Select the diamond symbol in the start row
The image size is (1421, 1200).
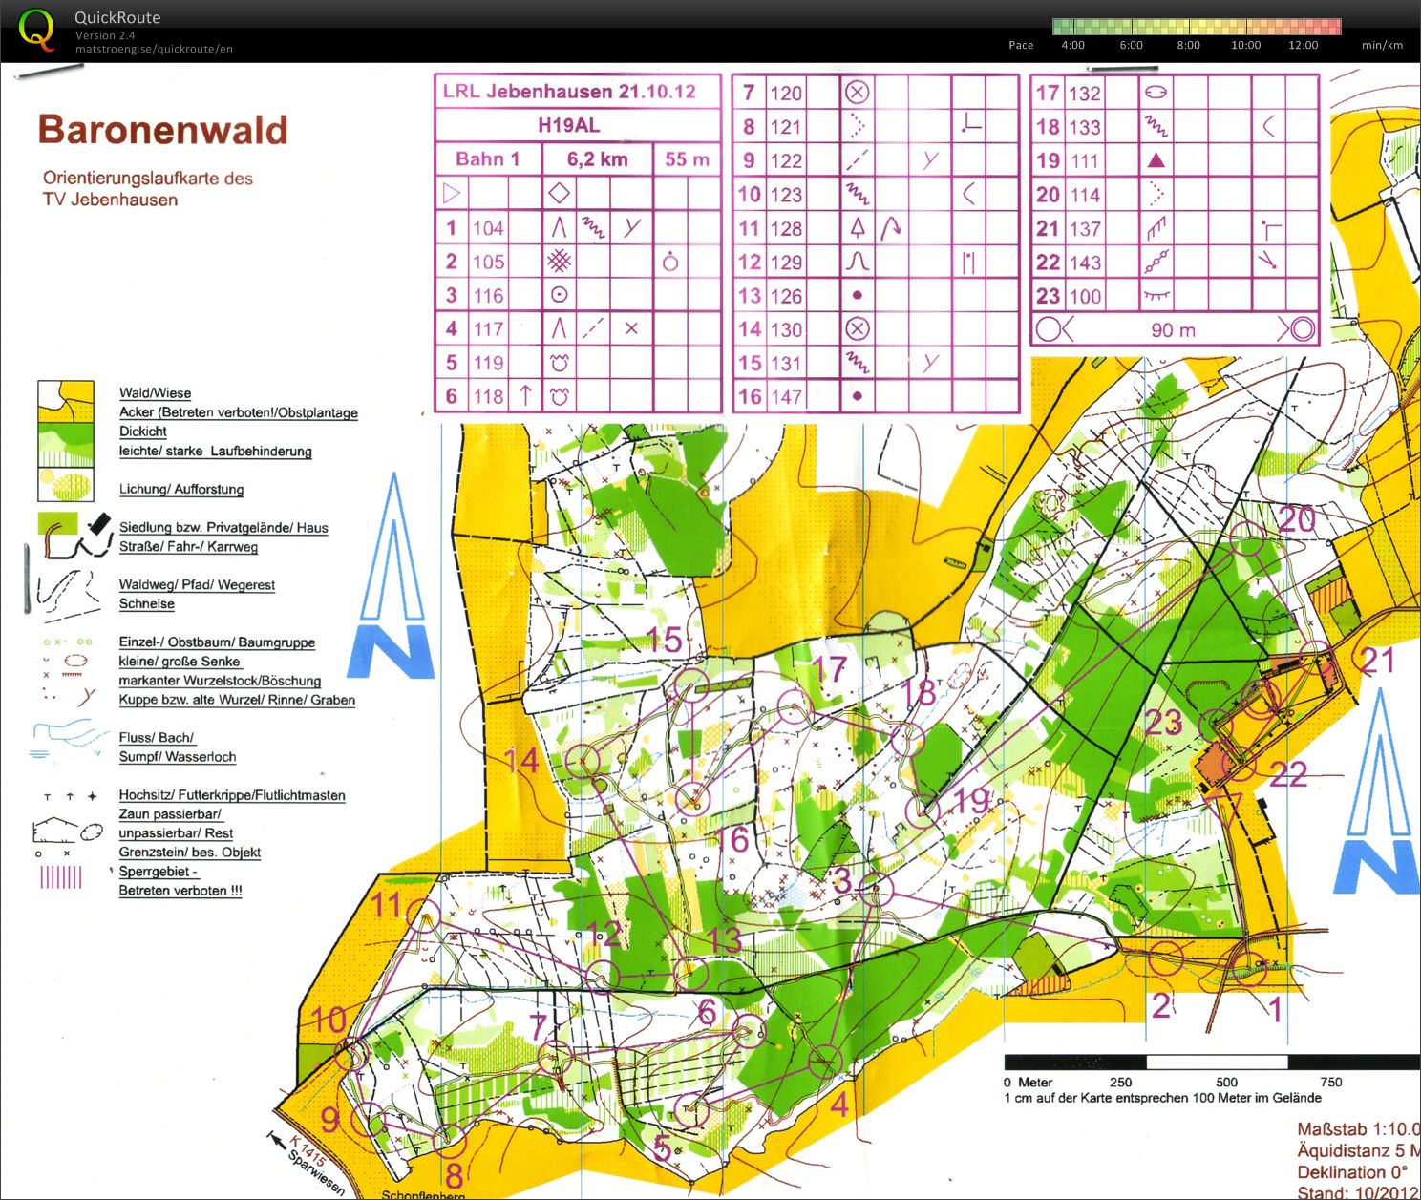tap(559, 194)
